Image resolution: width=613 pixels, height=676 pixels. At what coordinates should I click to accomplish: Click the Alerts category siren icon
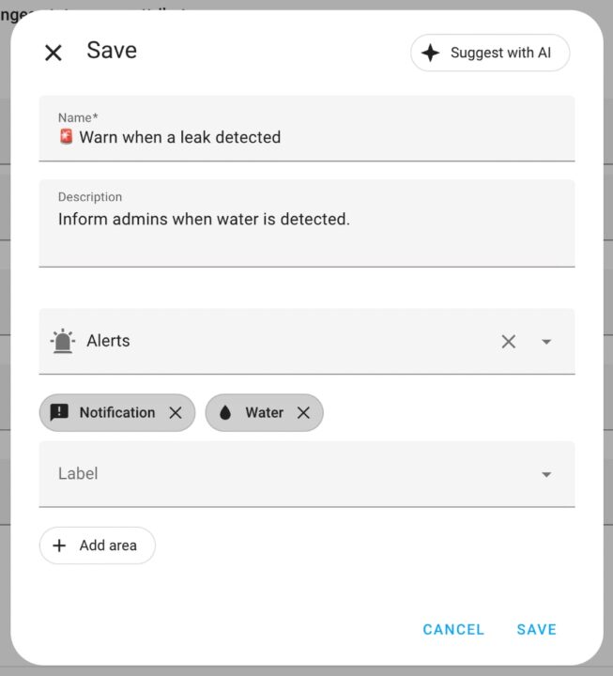(x=63, y=341)
